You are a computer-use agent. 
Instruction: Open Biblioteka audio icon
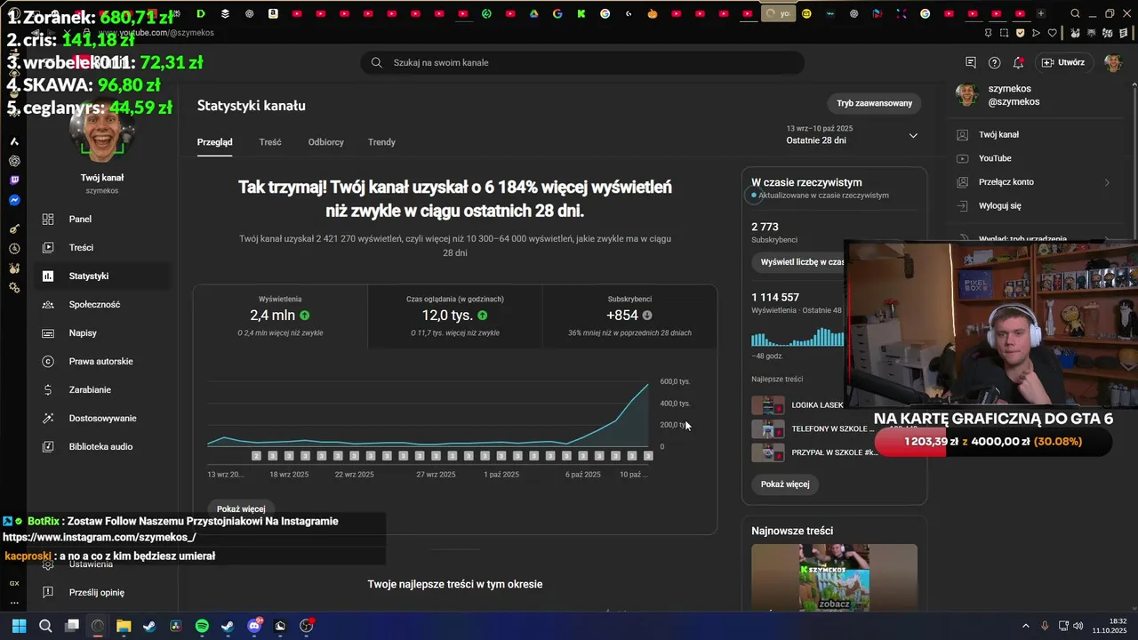point(48,446)
